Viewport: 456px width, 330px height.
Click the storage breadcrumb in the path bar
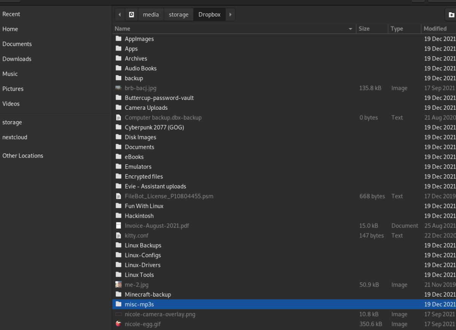tap(178, 14)
